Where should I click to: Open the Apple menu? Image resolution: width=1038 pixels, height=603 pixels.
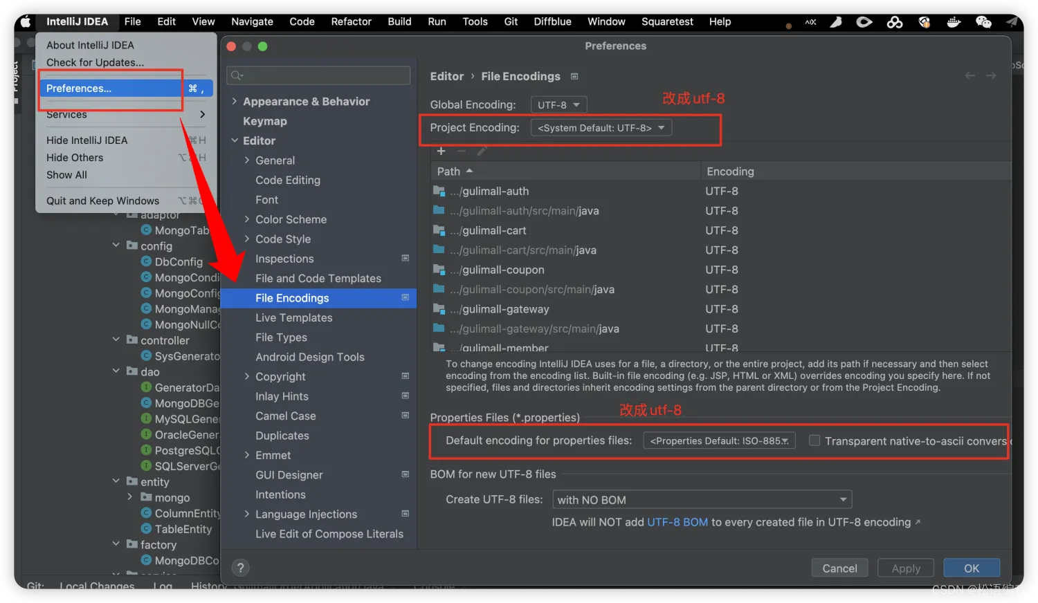click(26, 21)
